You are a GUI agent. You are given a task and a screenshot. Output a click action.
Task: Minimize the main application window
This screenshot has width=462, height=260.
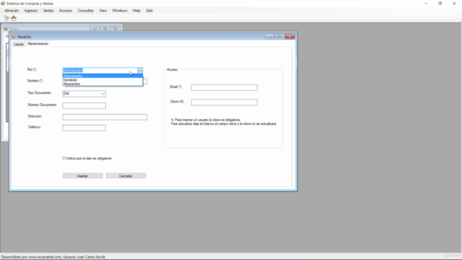(426, 4)
